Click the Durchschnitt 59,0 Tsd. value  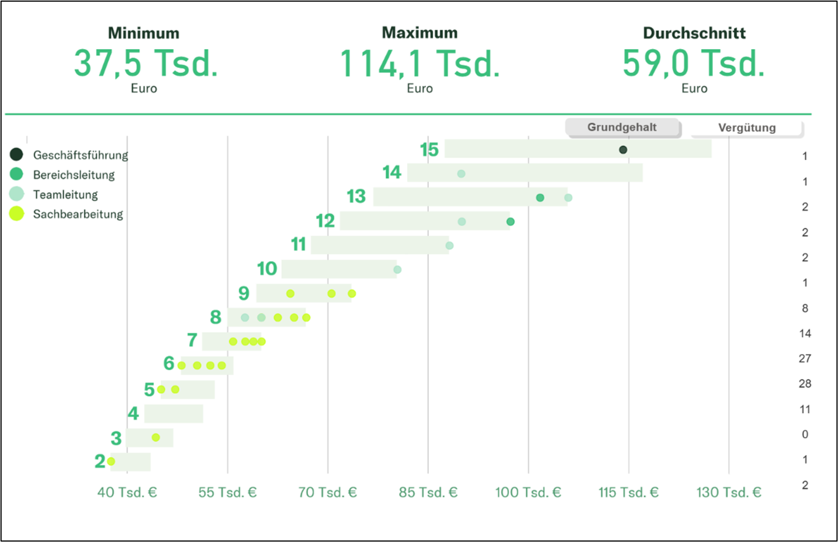tap(693, 63)
